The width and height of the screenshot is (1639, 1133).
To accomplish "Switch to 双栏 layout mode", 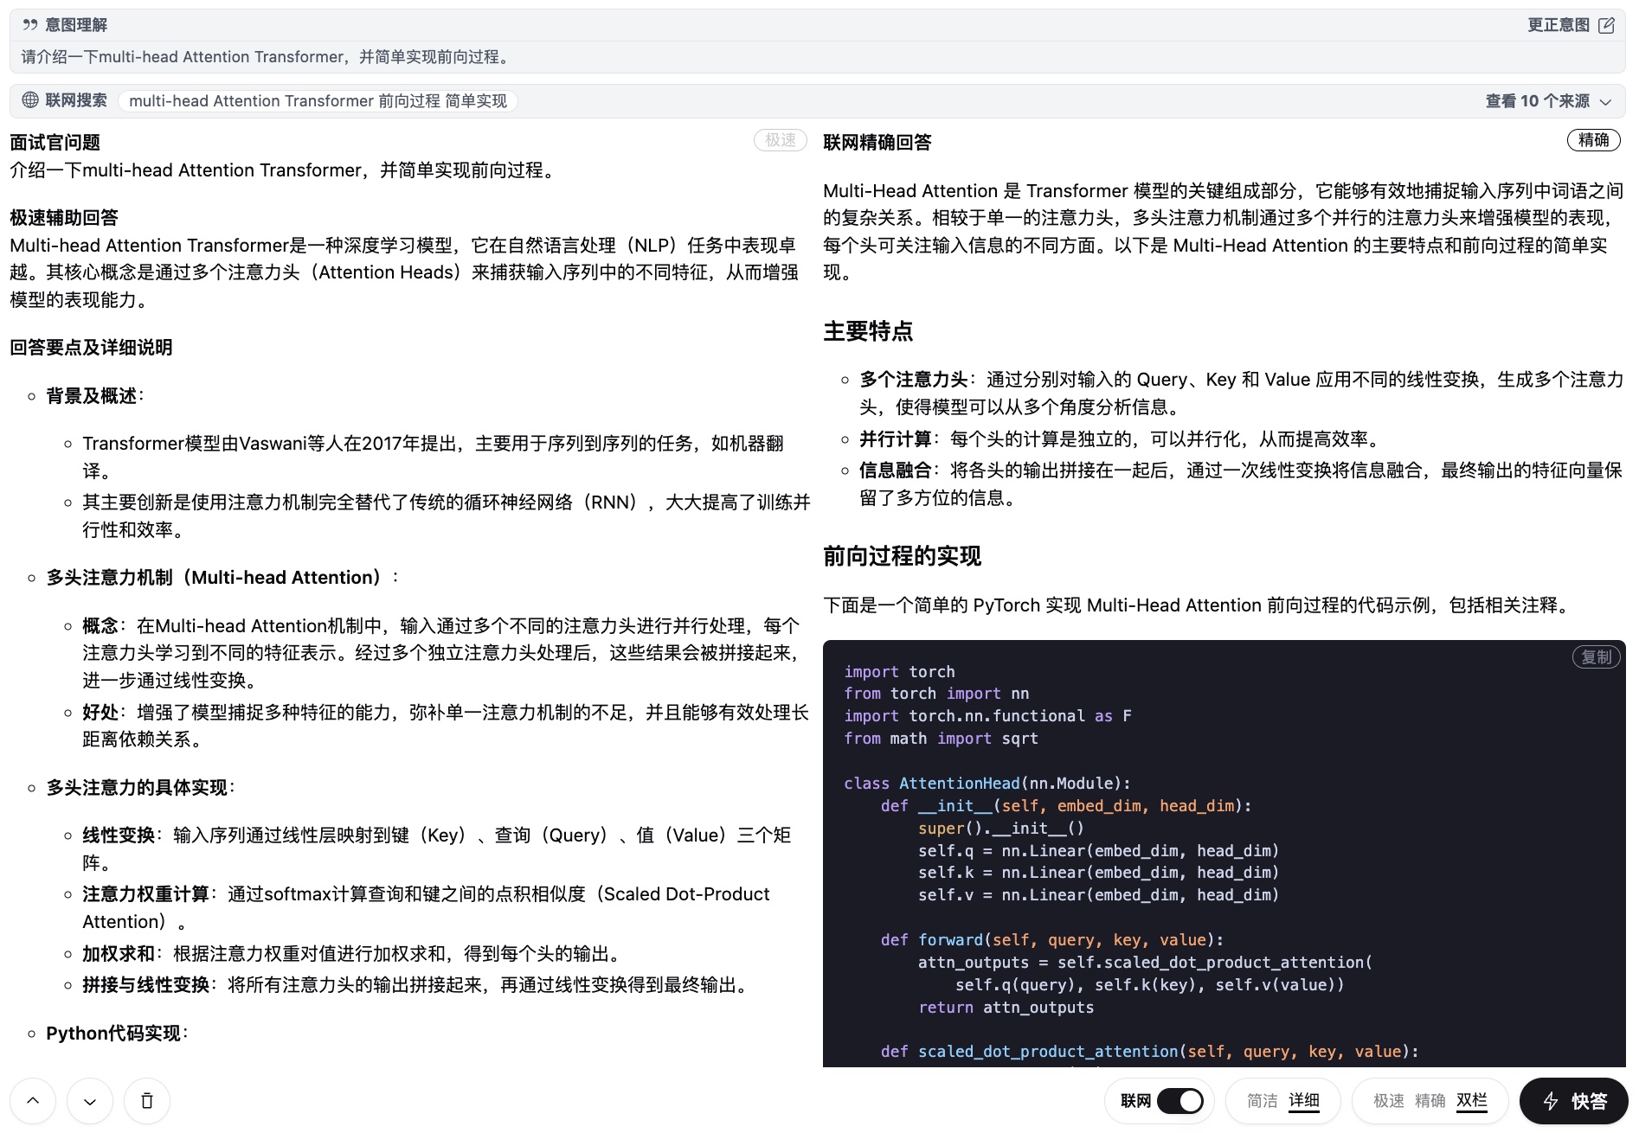I will pos(1472,1101).
